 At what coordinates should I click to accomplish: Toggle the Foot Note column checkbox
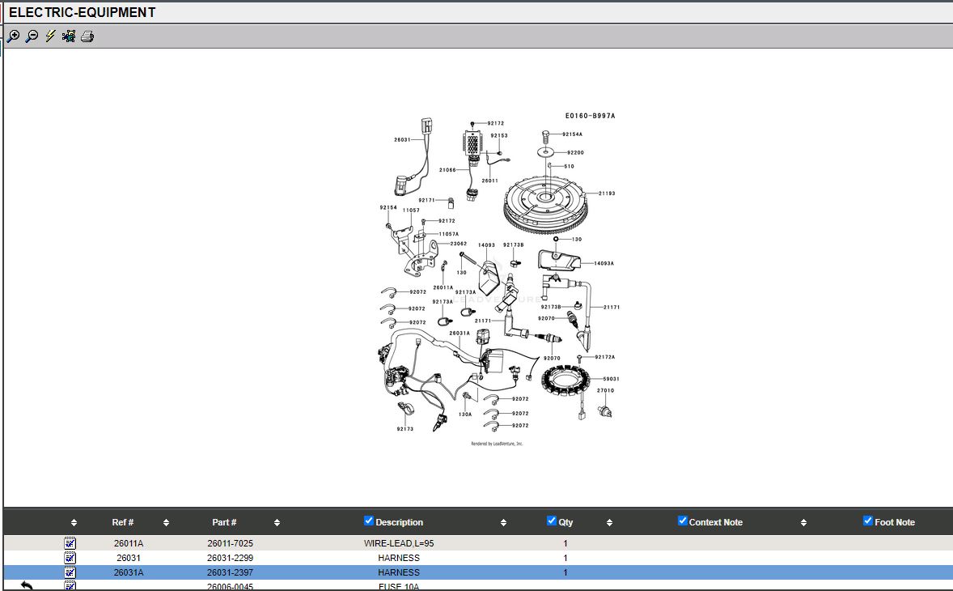[x=868, y=521]
